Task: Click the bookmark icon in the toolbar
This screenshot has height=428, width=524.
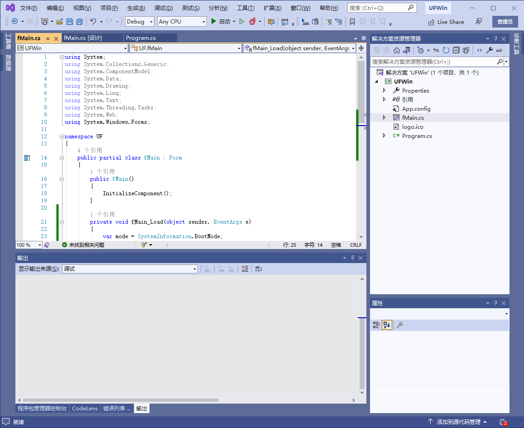Action: pyautogui.click(x=352, y=22)
